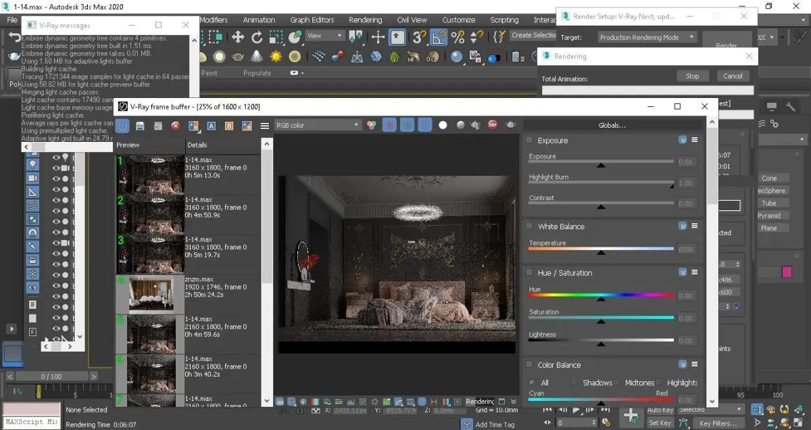Click the Select and Move tool
This screenshot has width=811, height=430.
pos(238,37)
